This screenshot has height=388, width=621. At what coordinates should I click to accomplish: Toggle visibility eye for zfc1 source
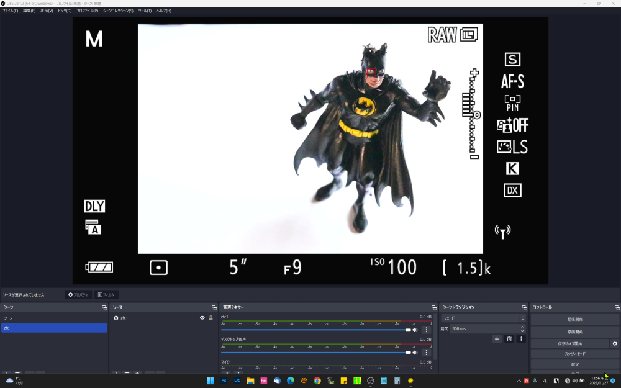202,318
